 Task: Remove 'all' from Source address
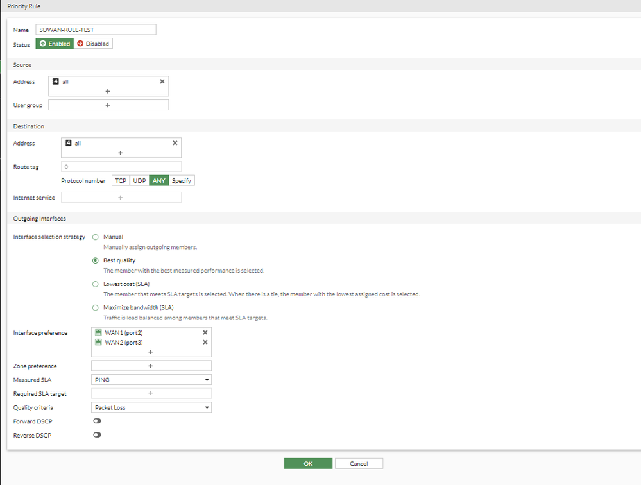[x=162, y=81]
